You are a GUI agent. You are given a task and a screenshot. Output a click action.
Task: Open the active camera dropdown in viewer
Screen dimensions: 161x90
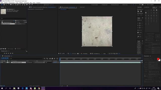pyautogui.click(x=98, y=53)
